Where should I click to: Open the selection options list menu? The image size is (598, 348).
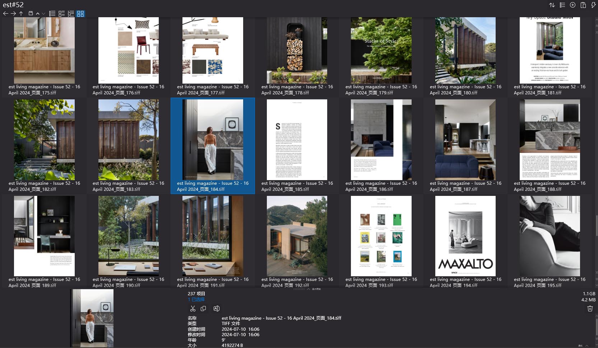[x=562, y=5]
